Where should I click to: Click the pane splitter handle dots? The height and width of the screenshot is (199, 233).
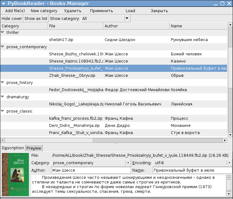pyautogui.click(x=117, y=144)
